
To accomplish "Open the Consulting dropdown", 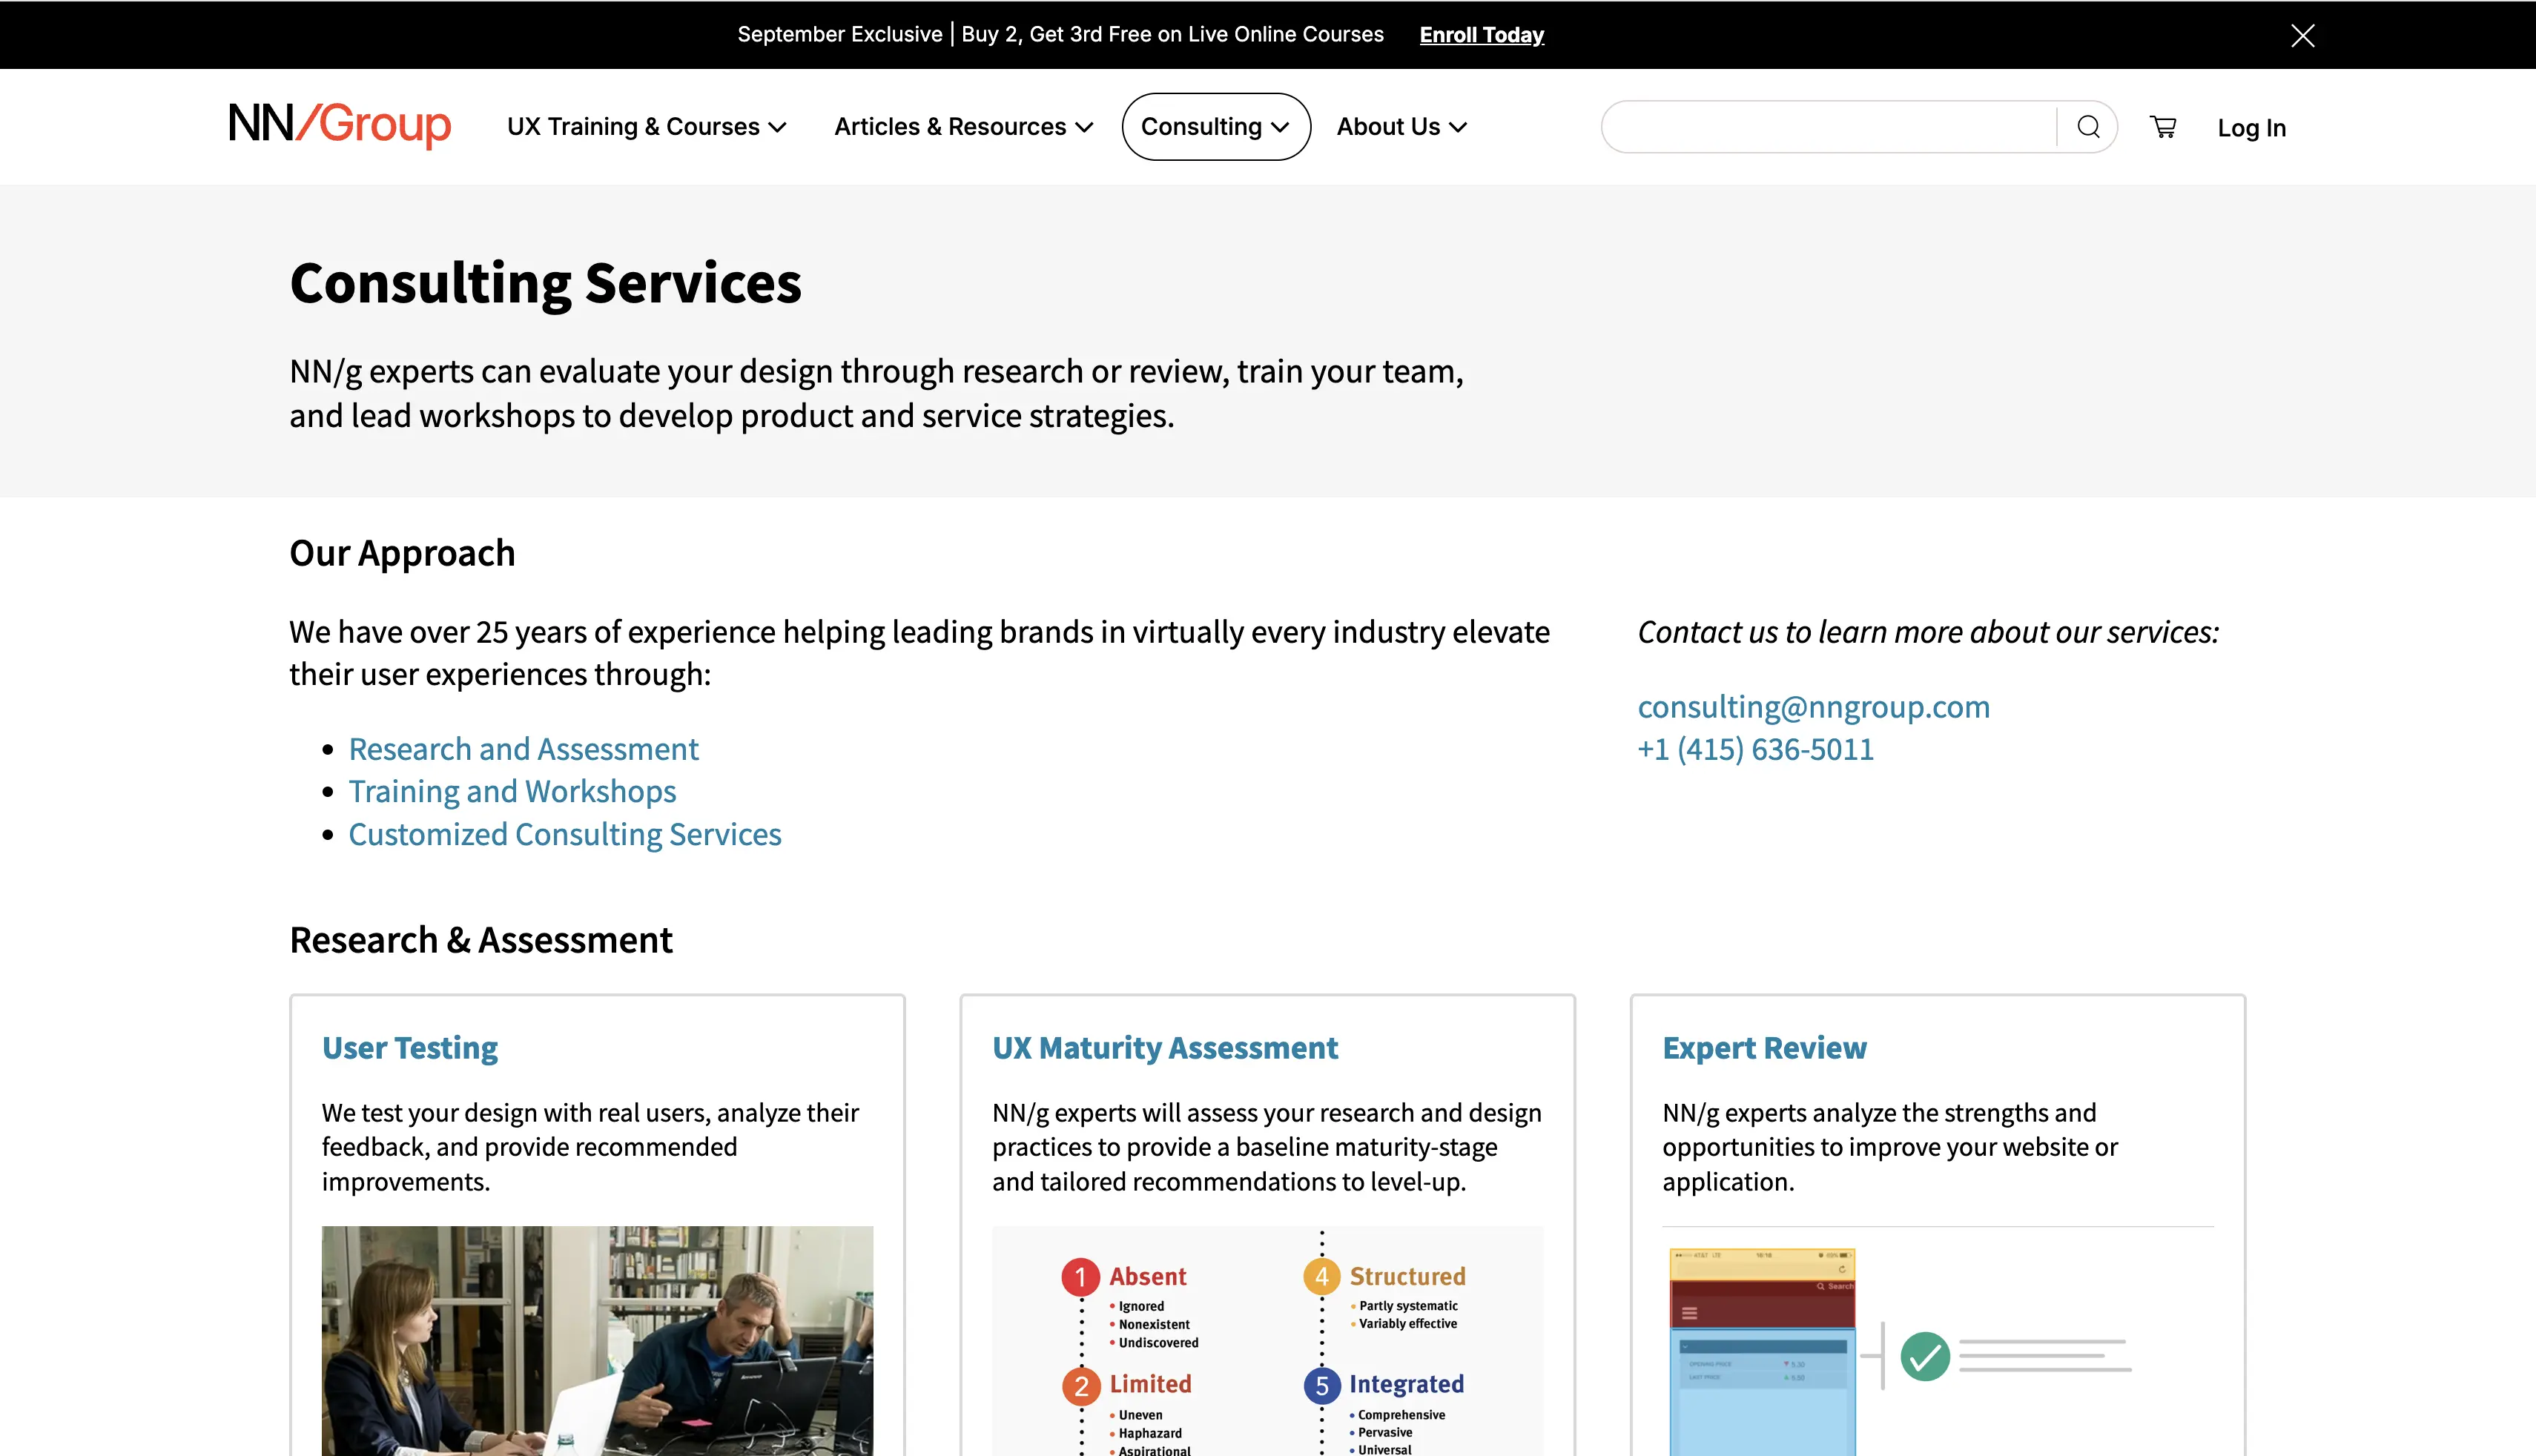I will (x=1216, y=127).
